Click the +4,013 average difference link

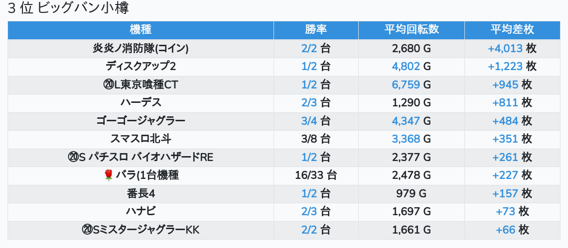click(505, 48)
